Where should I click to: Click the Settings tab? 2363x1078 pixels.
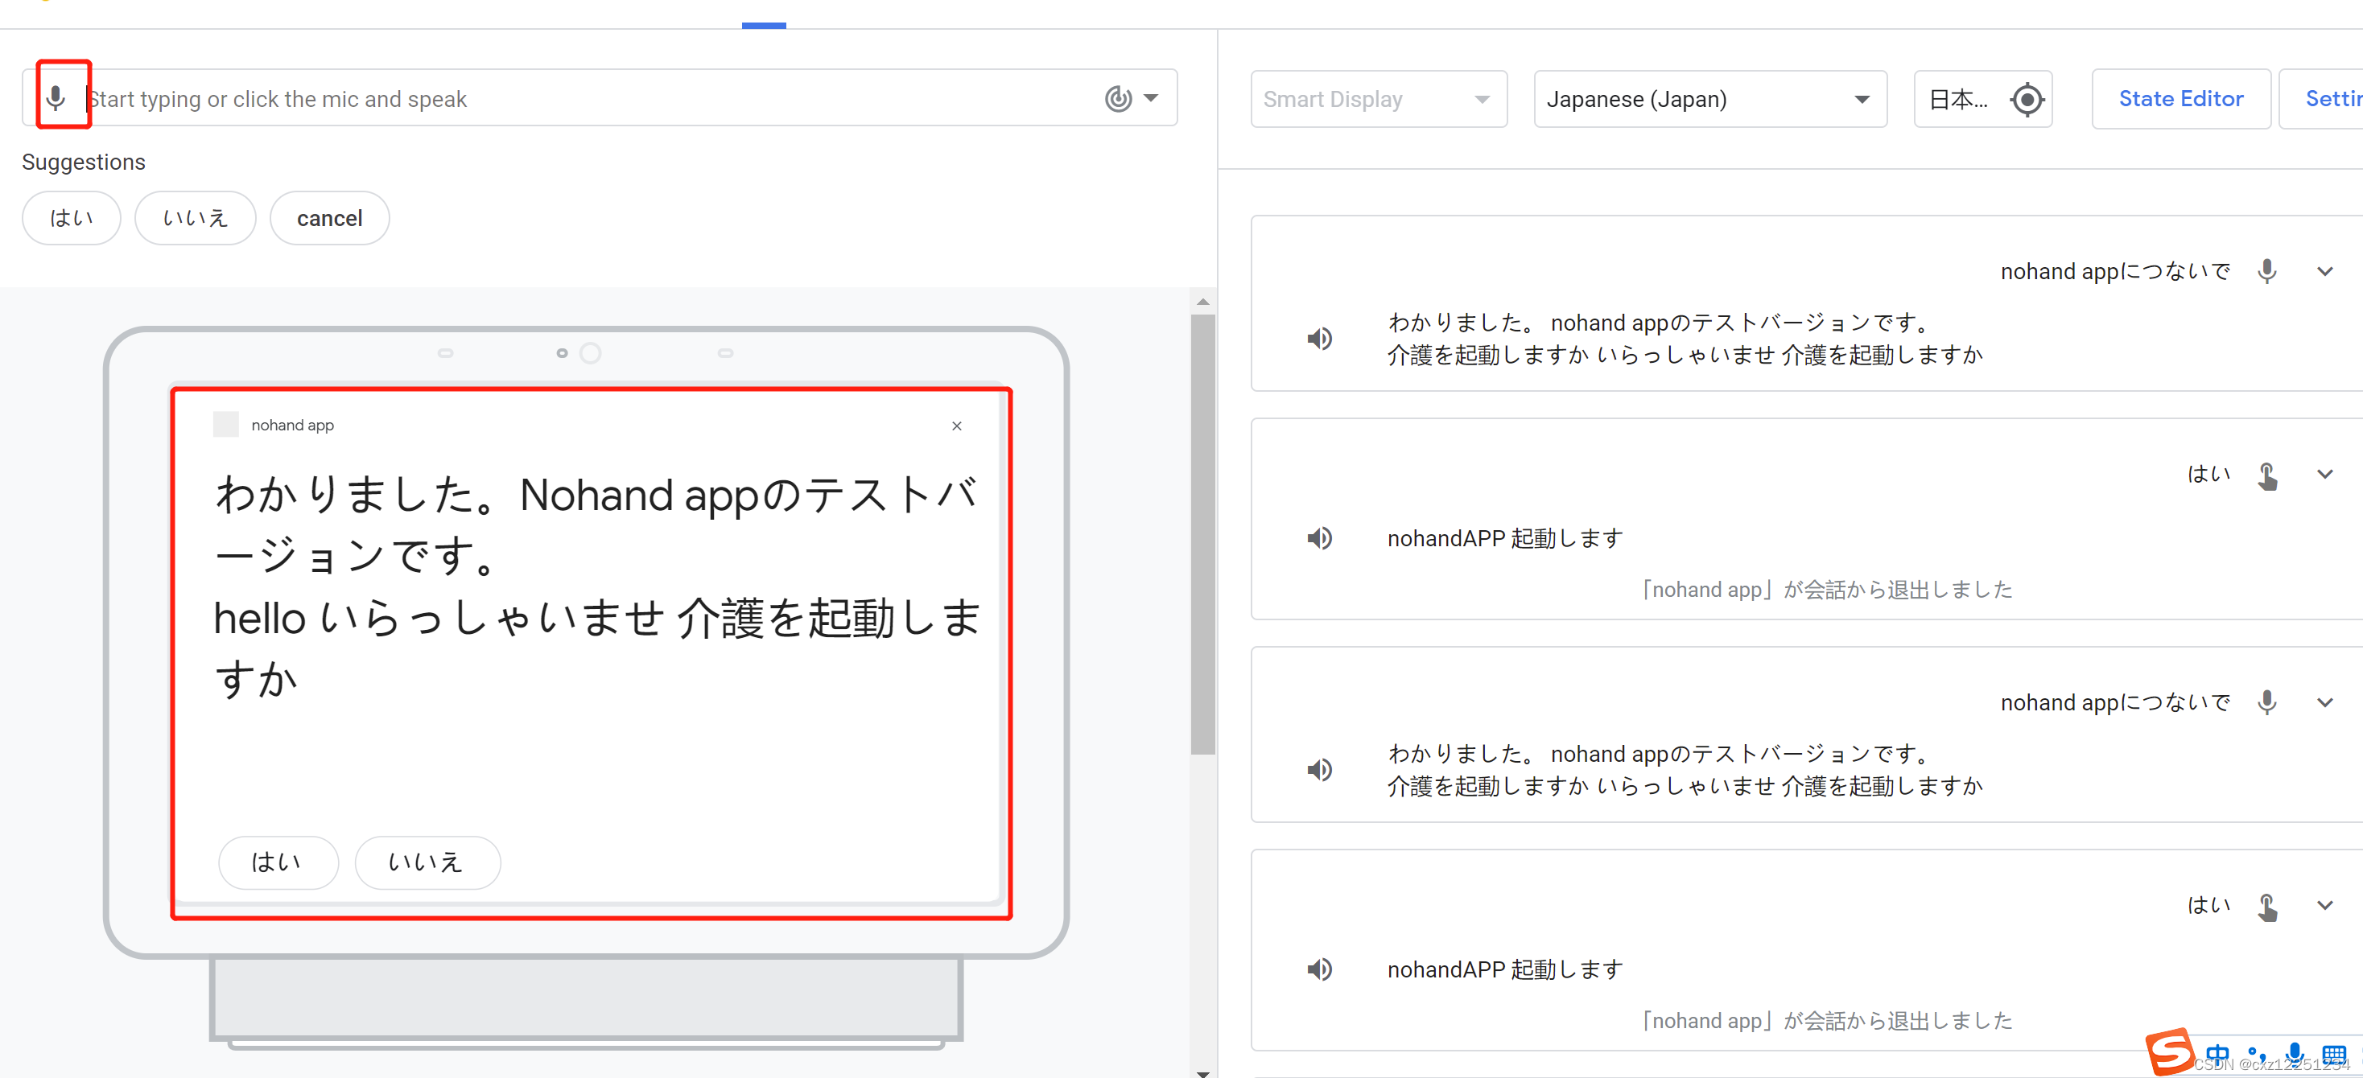(2334, 98)
